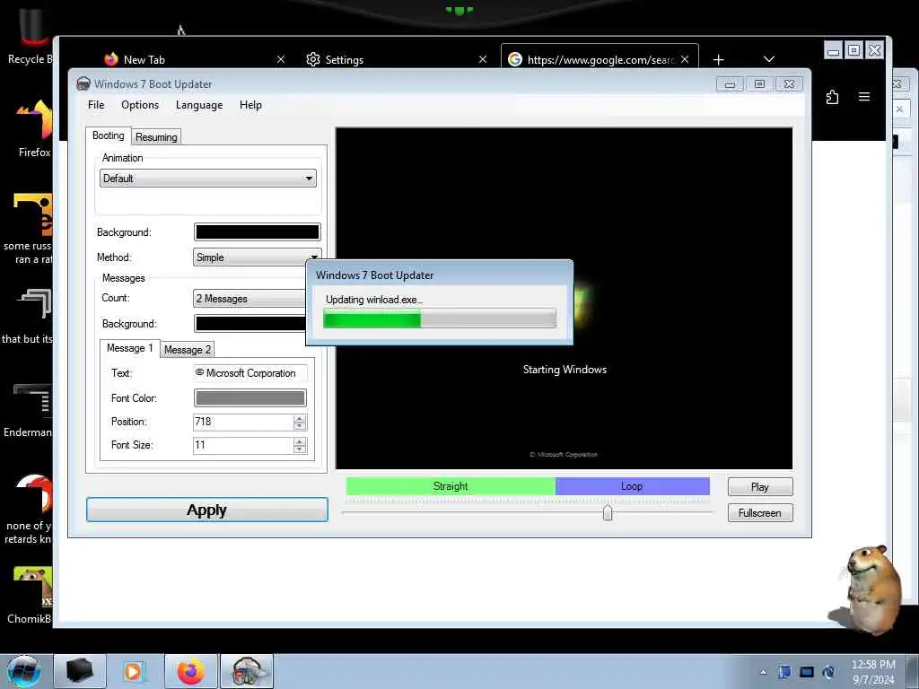
Task: Expand the Animation Default dropdown
Action: click(x=208, y=179)
